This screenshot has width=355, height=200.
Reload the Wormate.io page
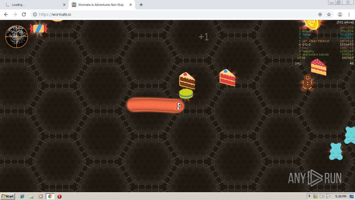[x=24, y=14]
